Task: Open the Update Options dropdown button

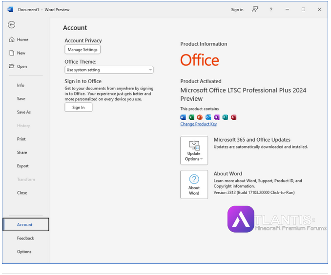Action: [x=194, y=150]
